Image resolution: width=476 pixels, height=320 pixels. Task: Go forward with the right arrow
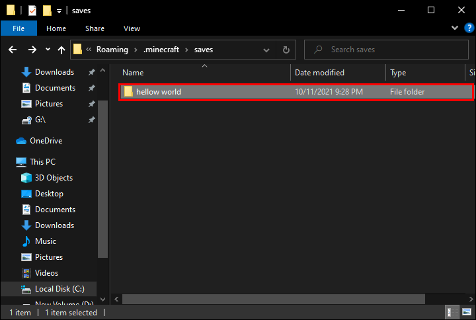32,50
